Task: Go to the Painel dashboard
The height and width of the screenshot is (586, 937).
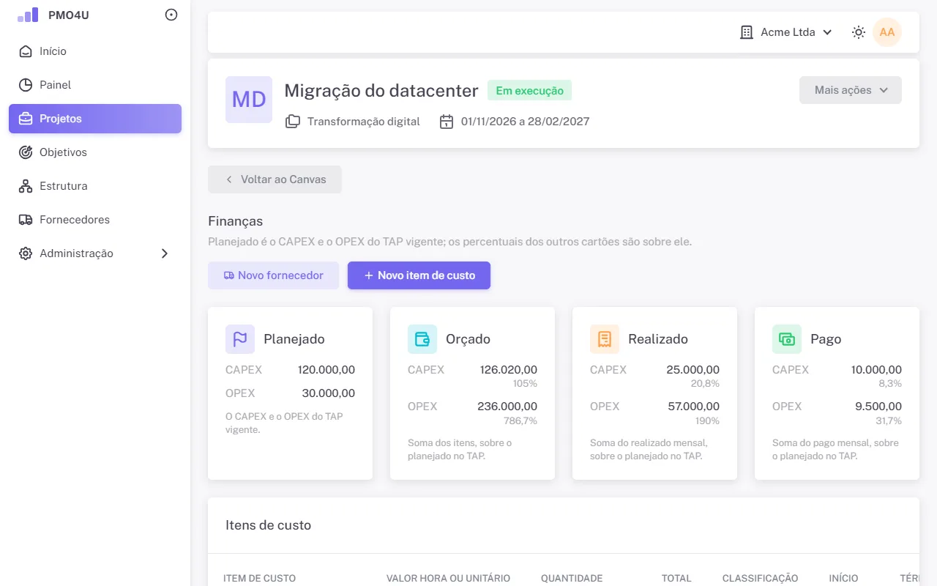Action: pos(95,85)
